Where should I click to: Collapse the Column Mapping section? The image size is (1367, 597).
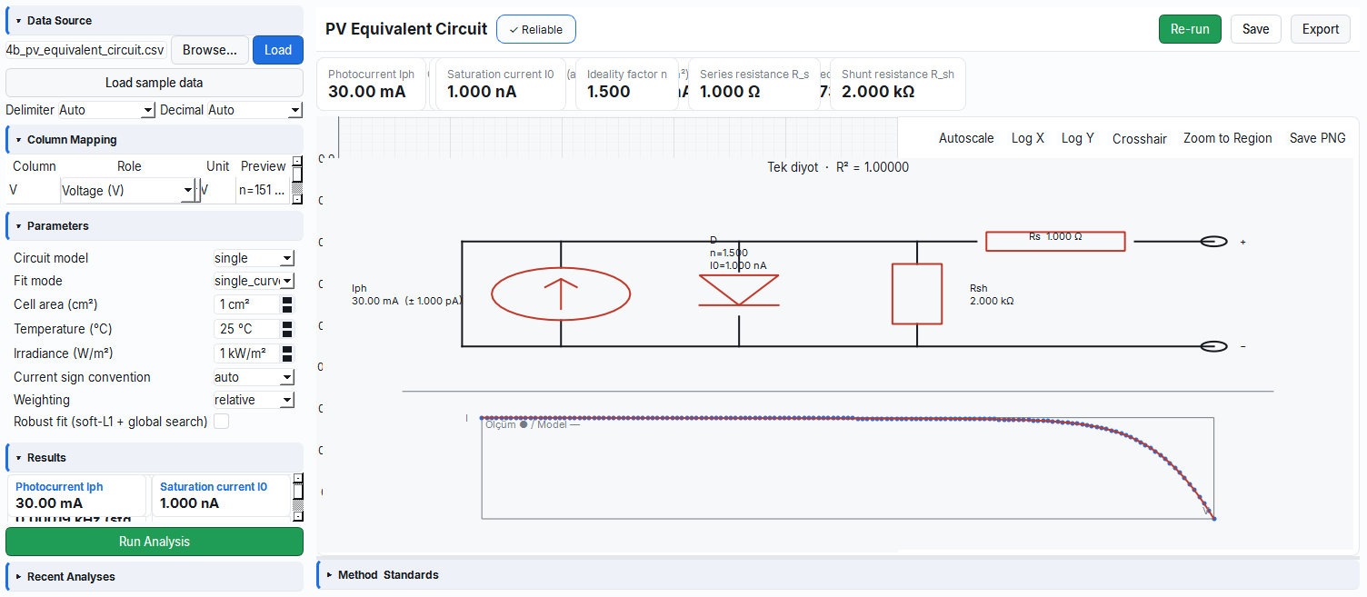pyautogui.click(x=155, y=140)
